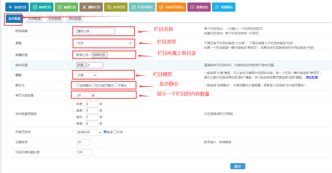332x173 pixels.
Task: Open 栏目可视化 from the toolbar
Action: (142, 7)
